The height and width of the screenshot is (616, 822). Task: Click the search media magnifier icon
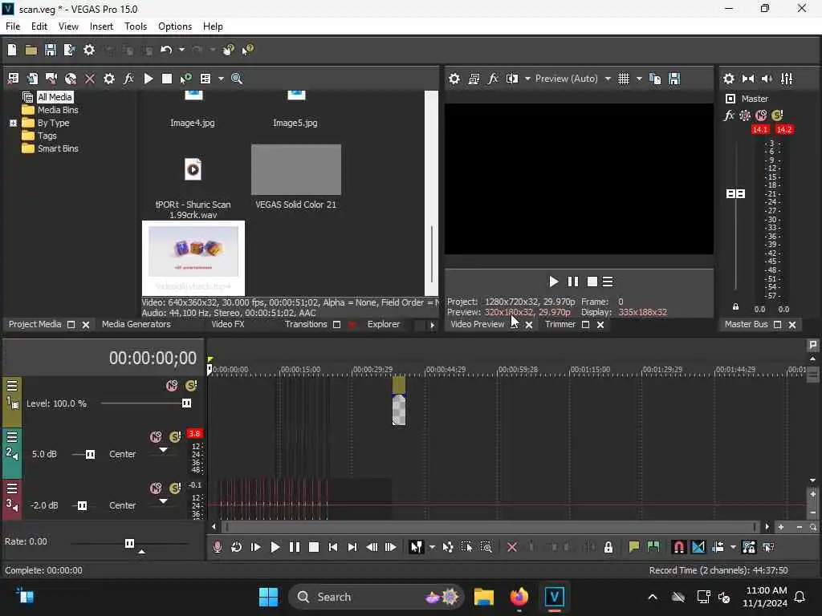237,79
